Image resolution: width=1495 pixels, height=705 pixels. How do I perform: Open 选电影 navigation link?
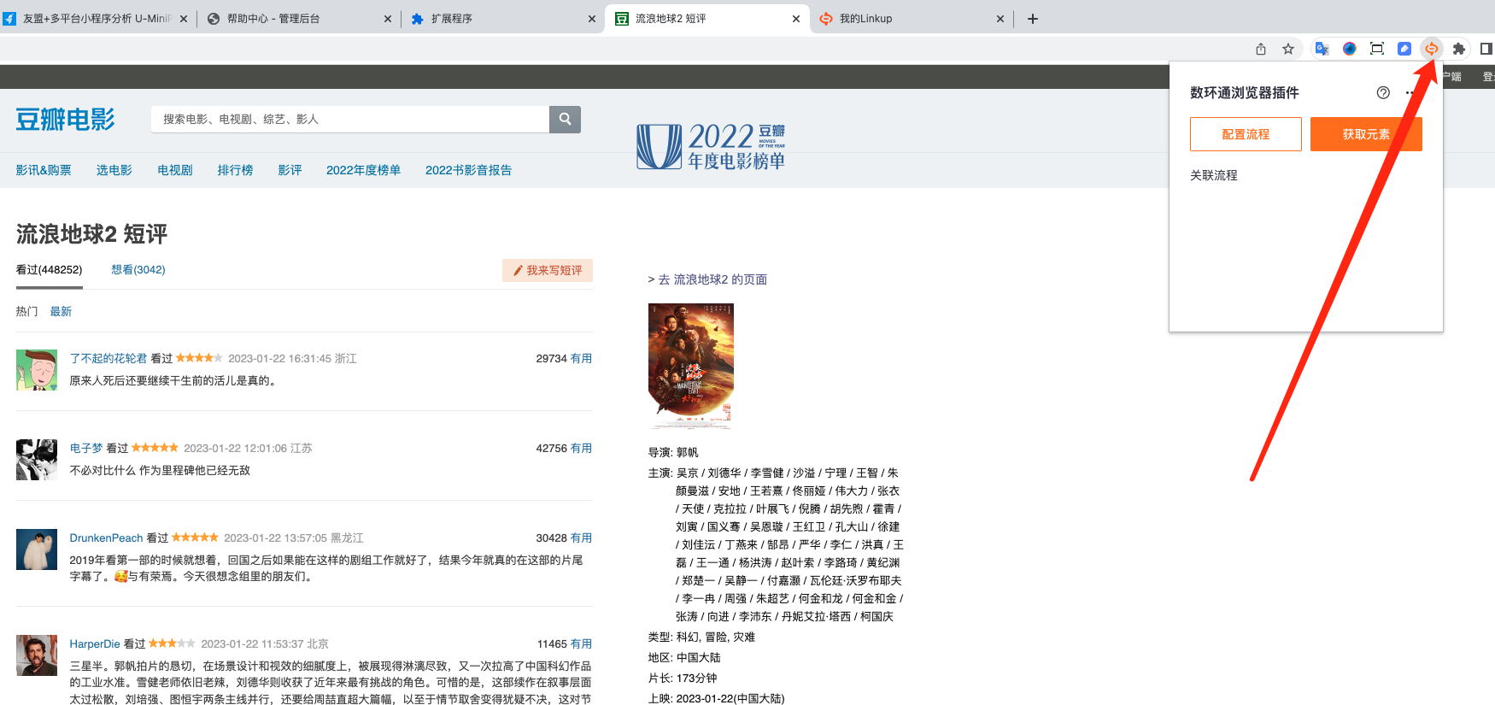pyautogui.click(x=114, y=170)
